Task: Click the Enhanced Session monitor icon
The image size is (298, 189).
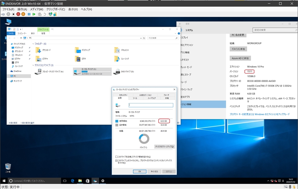Action: coord(50,14)
